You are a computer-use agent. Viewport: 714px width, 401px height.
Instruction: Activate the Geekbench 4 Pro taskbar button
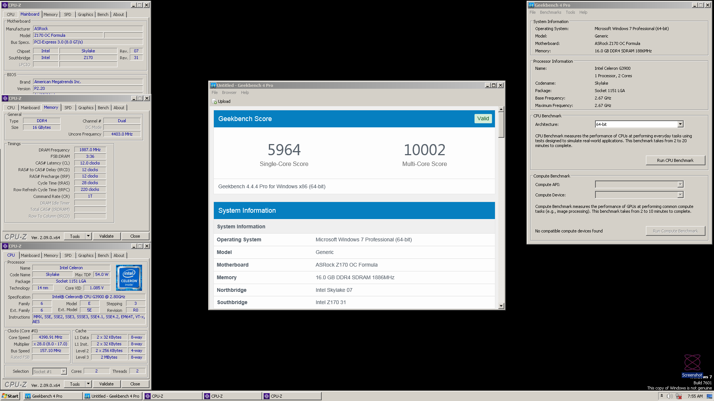pyautogui.click(x=53, y=396)
